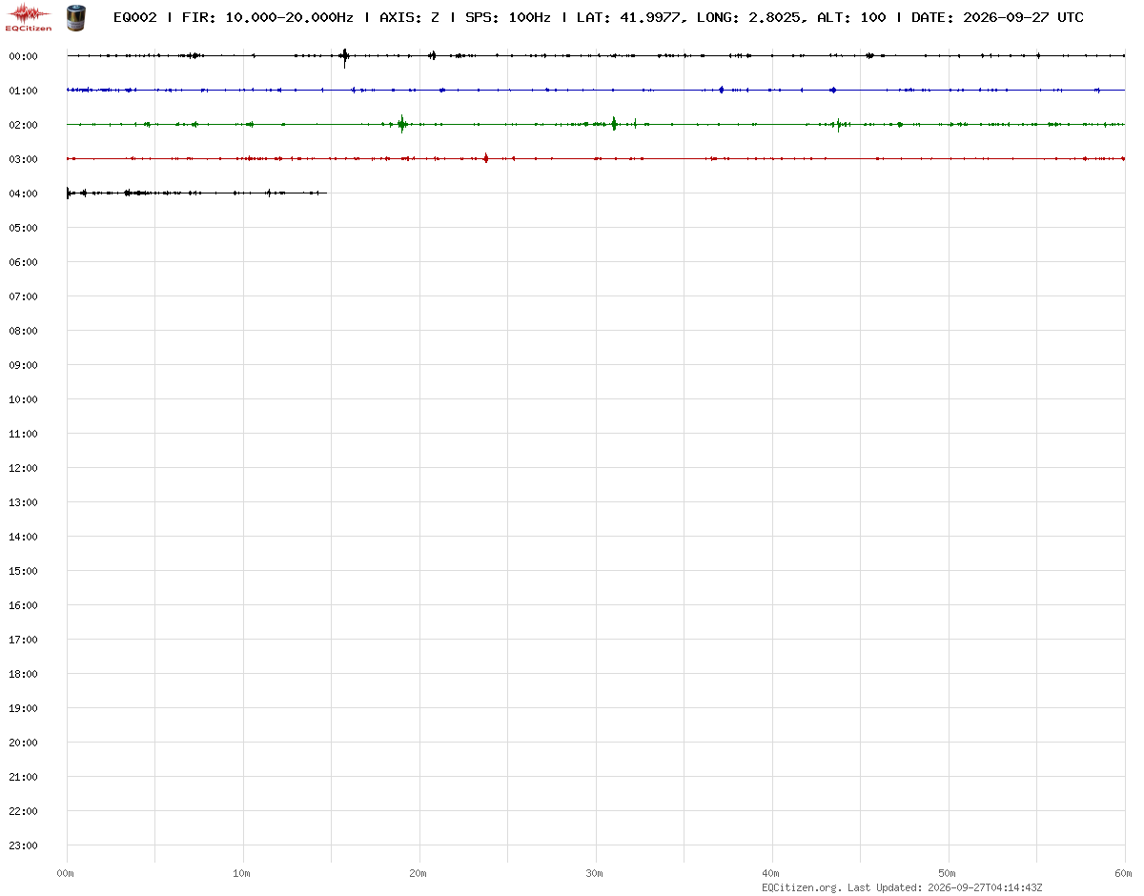This screenshot has width=1144, height=896.
Task: Click the large black spike near 16 minutes on the 00:00 trace
Action: 345,56
